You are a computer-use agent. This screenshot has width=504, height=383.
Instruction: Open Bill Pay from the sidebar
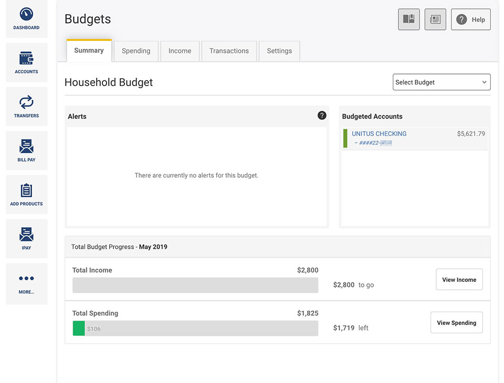coord(26,151)
